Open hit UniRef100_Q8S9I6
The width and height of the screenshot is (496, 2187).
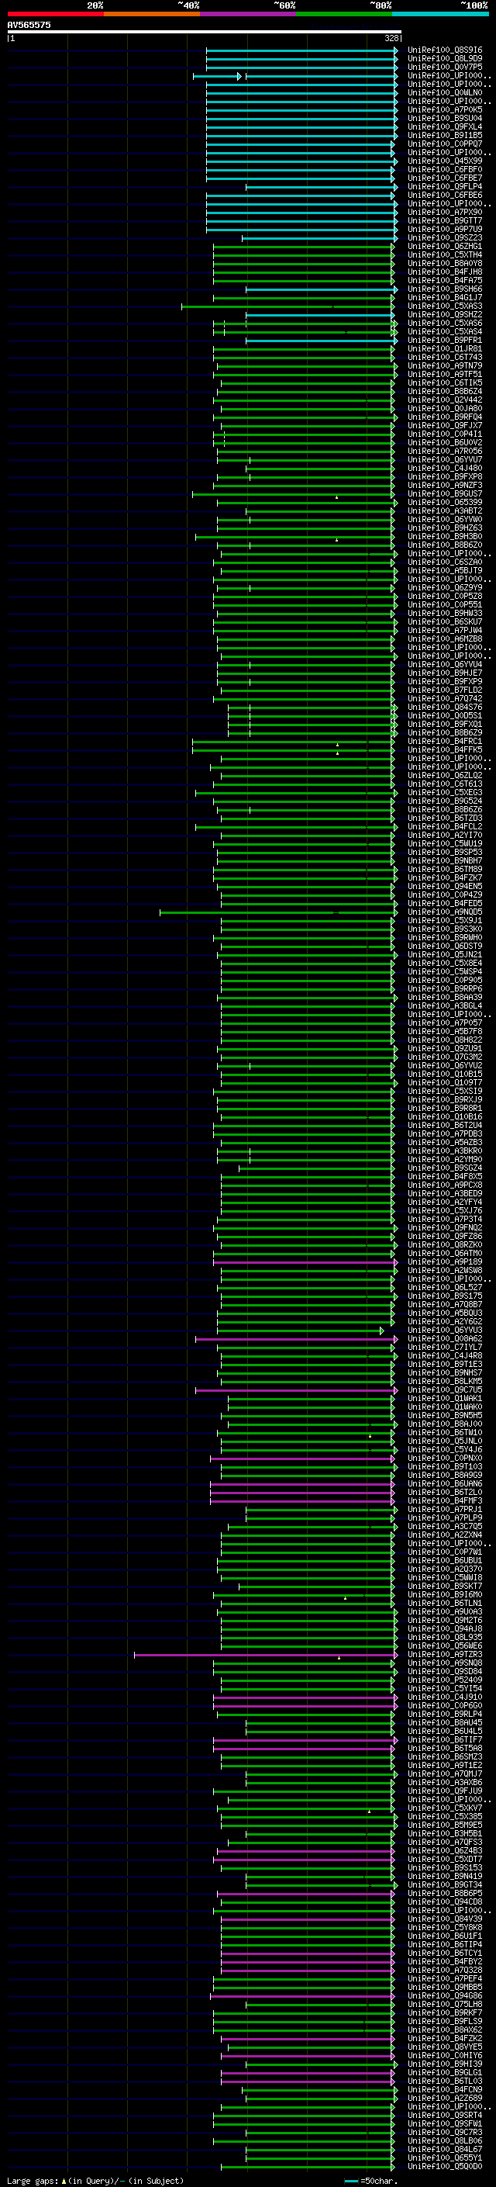[445, 50]
